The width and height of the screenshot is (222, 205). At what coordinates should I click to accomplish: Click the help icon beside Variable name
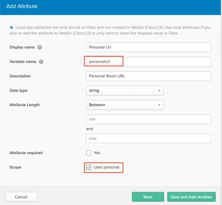41,62
